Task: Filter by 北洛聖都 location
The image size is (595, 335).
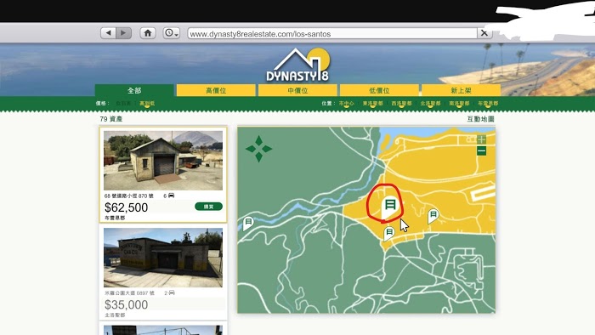Action: coord(430,103)
